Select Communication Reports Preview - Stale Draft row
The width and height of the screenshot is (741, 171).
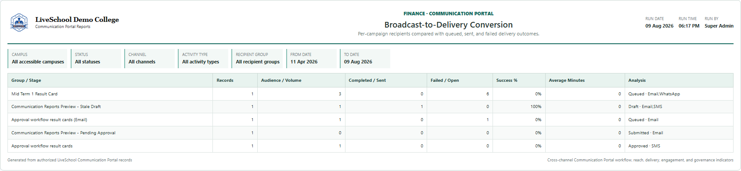point(370,107)
